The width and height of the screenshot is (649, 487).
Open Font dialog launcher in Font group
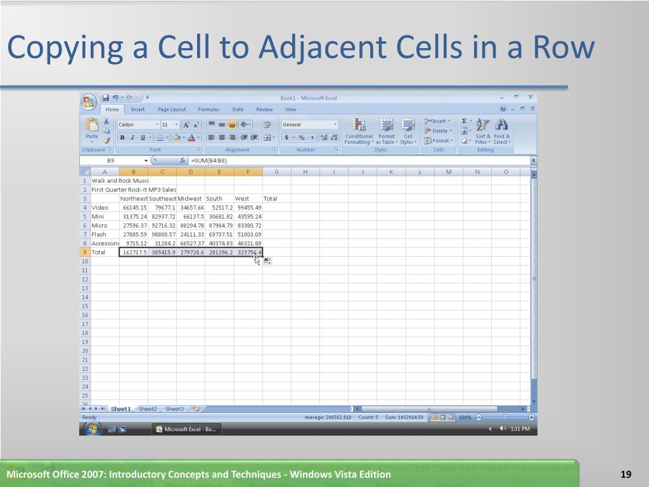pos(199,150)
